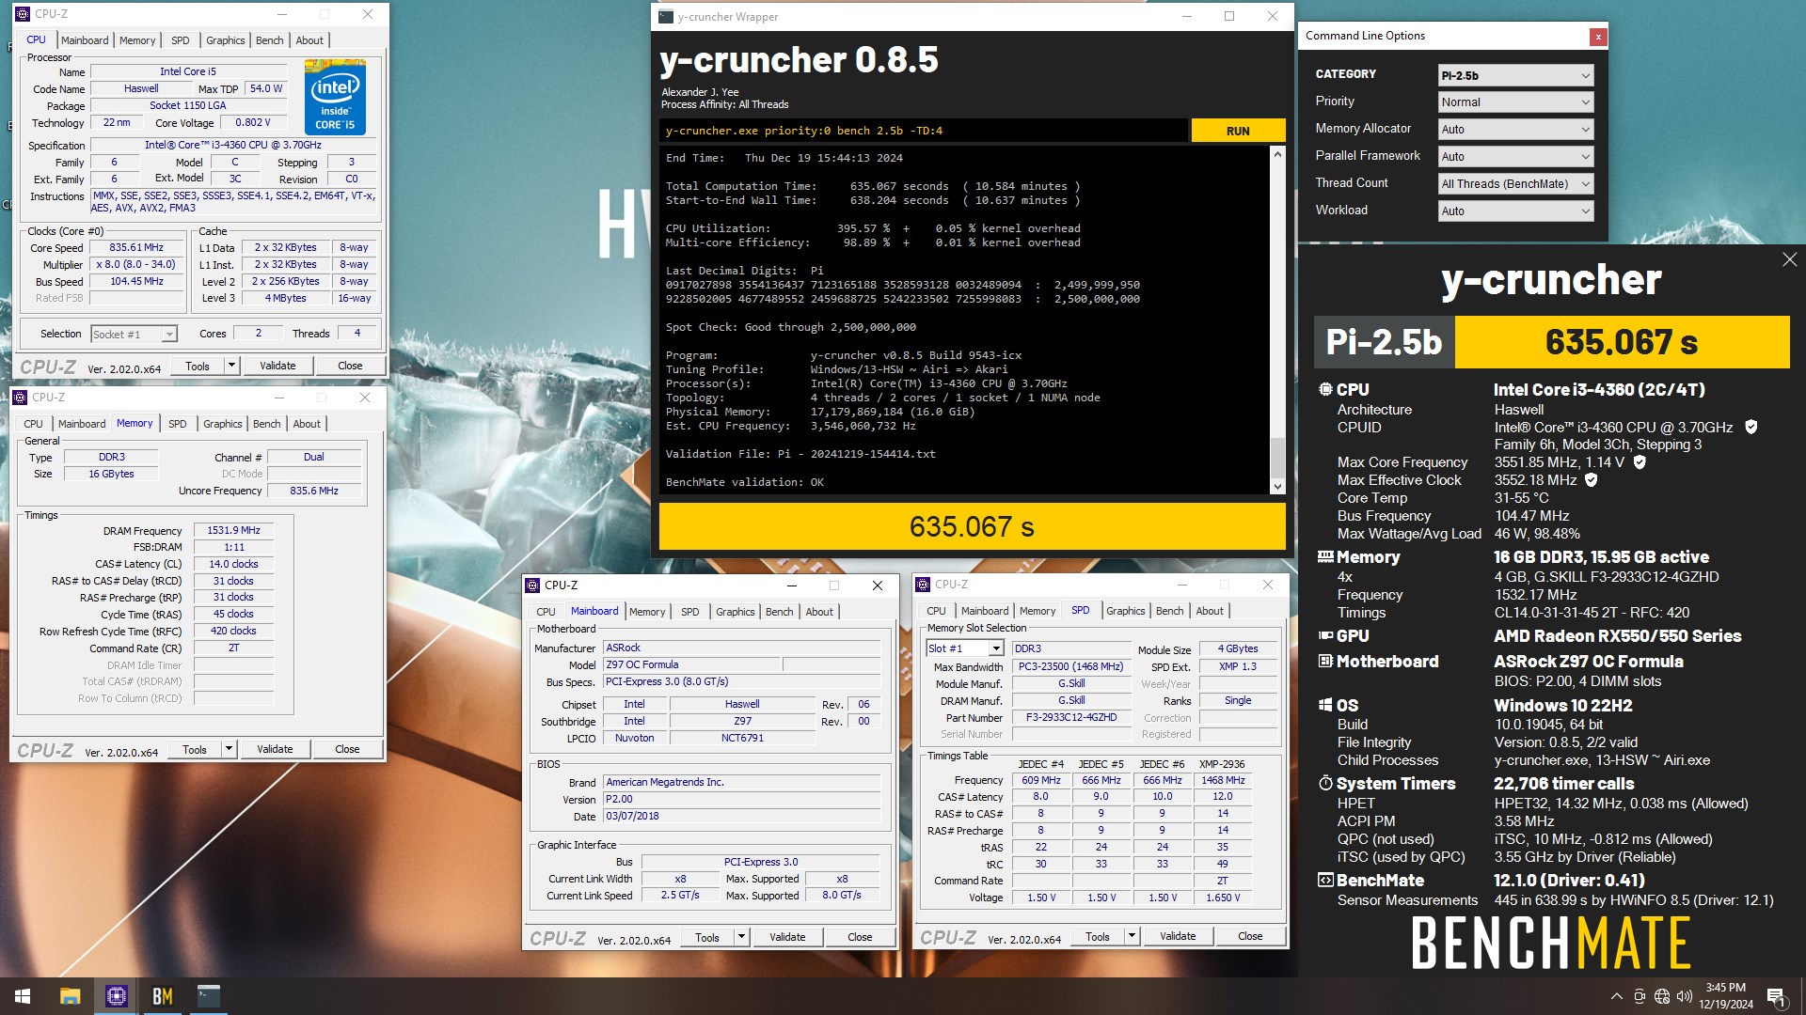The image size is (1806, 1015).
Task: Open Graphics tab in Mainboard window
Action: pyautogui.click(x=735, y=612)
